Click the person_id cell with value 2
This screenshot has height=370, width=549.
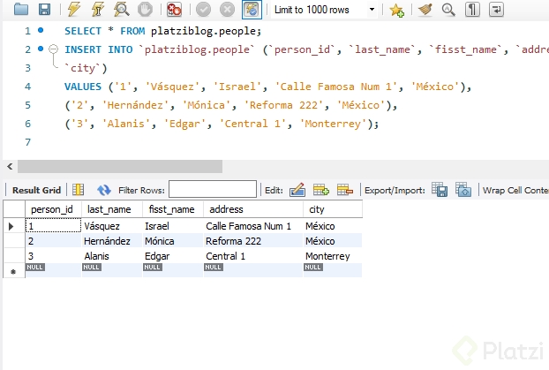click(x=53, y=241)
